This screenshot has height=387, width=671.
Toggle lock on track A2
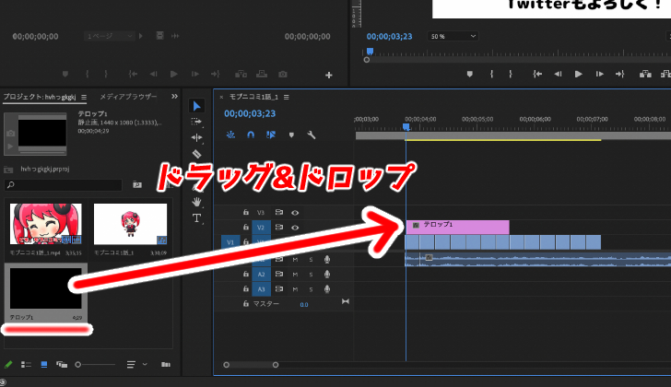tap(245, 274)
